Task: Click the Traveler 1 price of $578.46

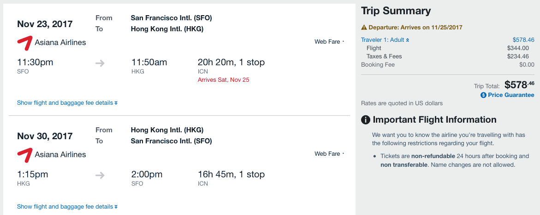Action: [523, 40]
